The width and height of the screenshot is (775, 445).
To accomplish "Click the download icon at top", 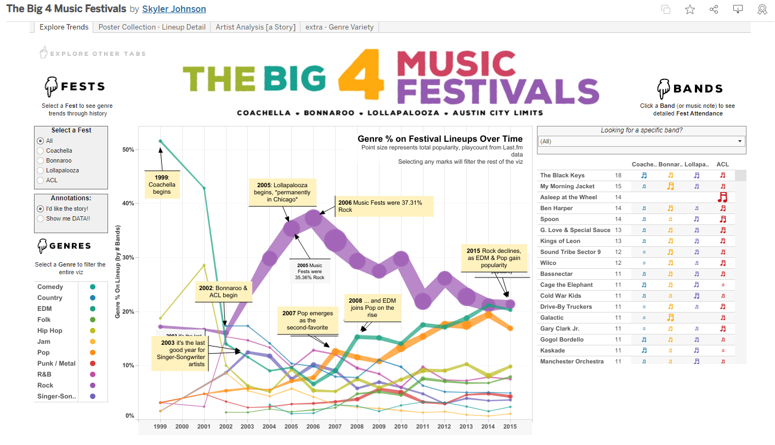I will [x=738, y=9].
